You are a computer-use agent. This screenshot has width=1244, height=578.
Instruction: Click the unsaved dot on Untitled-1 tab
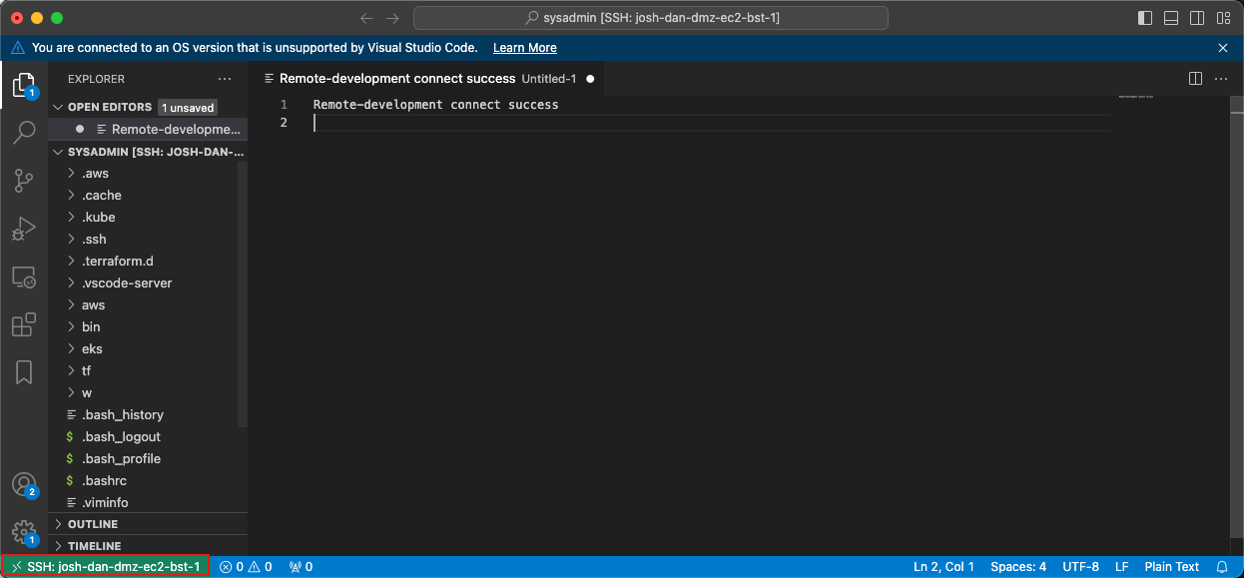[x=590, y=79]
